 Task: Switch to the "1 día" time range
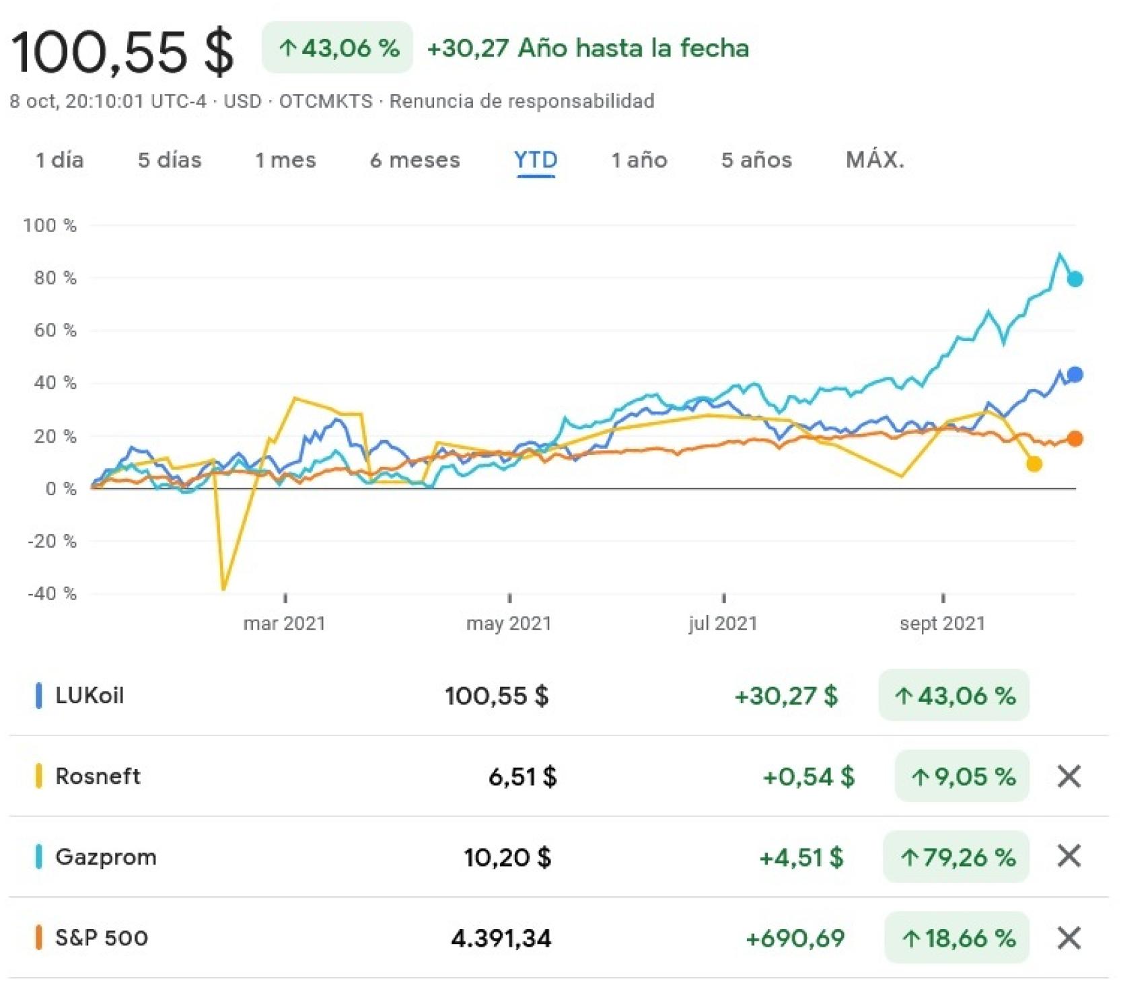click(x=59, y=160)
